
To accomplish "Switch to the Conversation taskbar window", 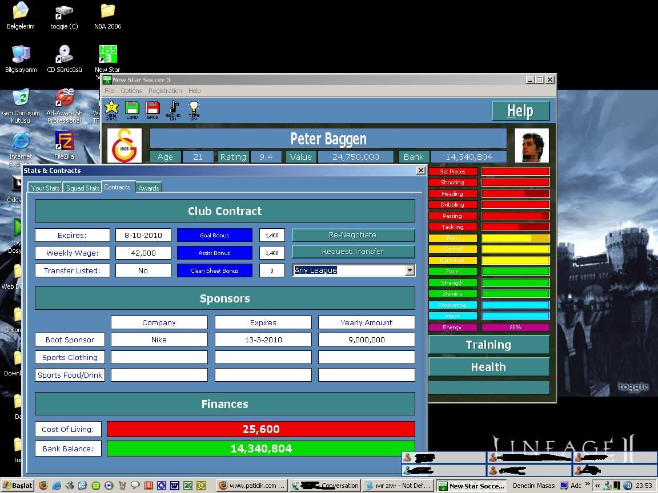I will [325, 486].
